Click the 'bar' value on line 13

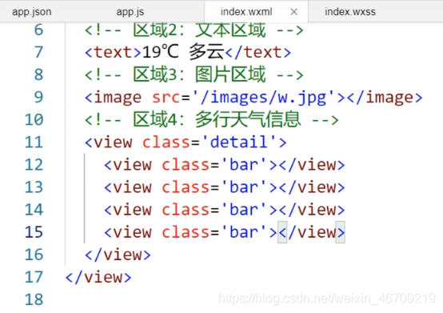point(244,187)
